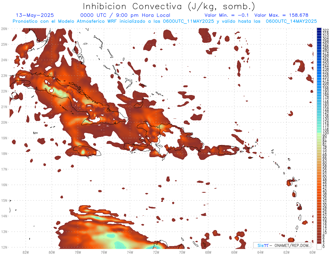
Task: Click the '25N' latitude label
Action: (x=4, y=44)
